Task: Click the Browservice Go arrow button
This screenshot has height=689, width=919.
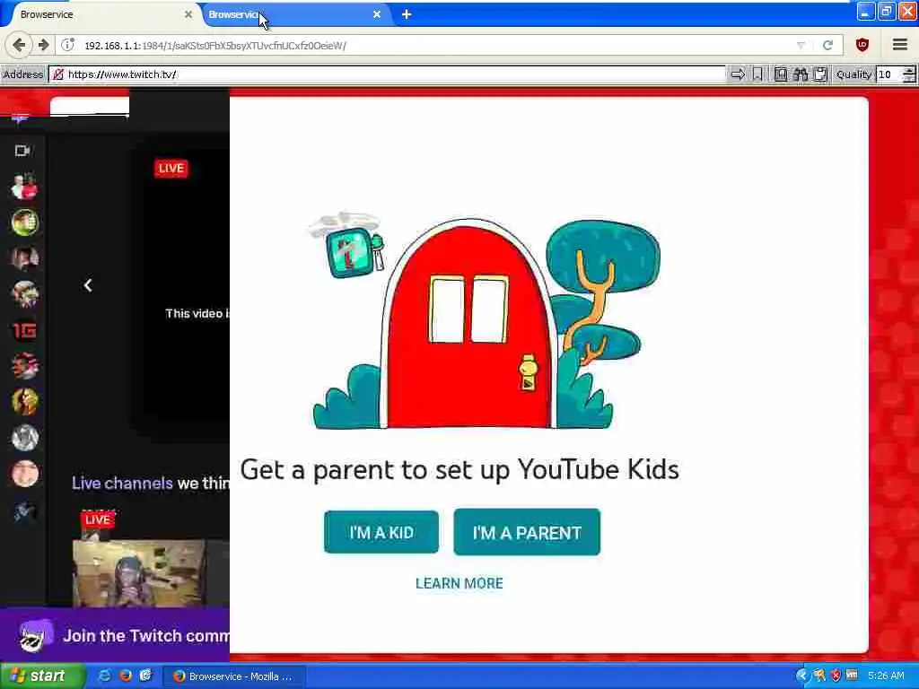Action: (x=738, y=74)
